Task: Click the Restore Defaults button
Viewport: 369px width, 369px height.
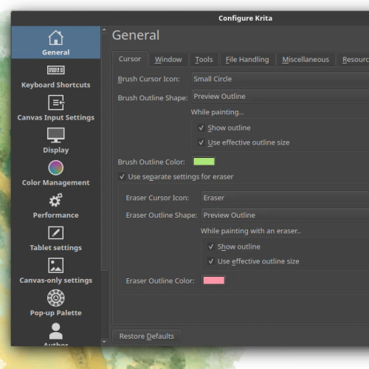Action: (147, 336)
